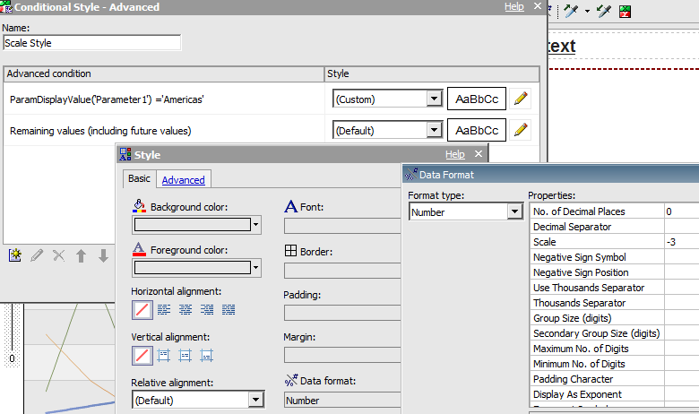This screenshot has height=414, width=699.
Task: Click the Background color swatch
Action: point(193,225)
